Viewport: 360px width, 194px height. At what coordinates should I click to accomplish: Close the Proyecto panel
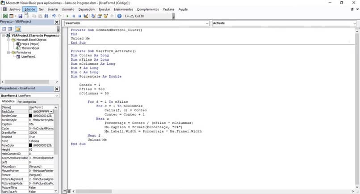coord(56,22)
